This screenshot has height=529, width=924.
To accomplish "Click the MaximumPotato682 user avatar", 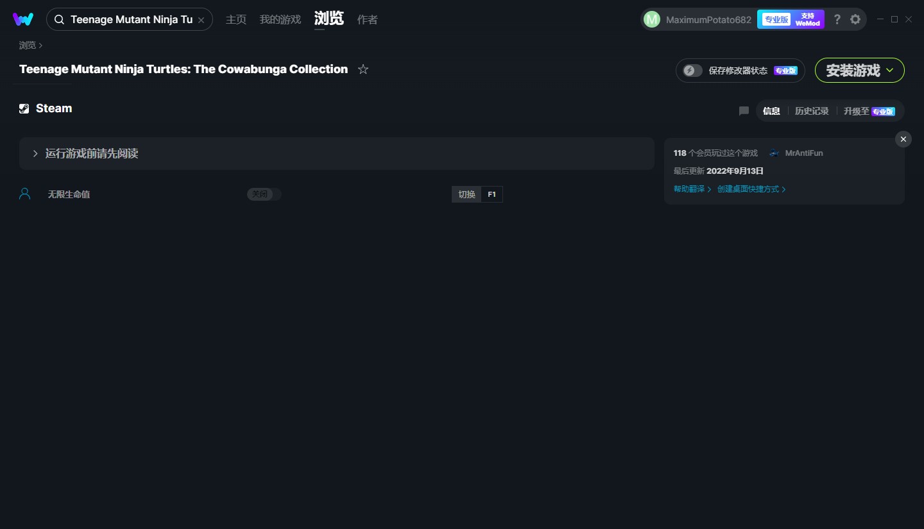I will 652,19.
